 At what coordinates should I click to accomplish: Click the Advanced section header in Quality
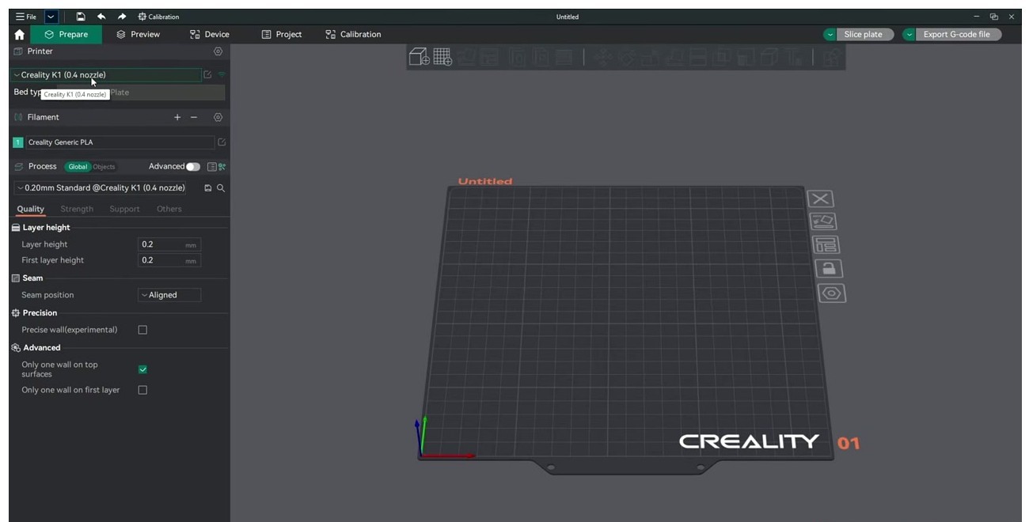point(41,348)
